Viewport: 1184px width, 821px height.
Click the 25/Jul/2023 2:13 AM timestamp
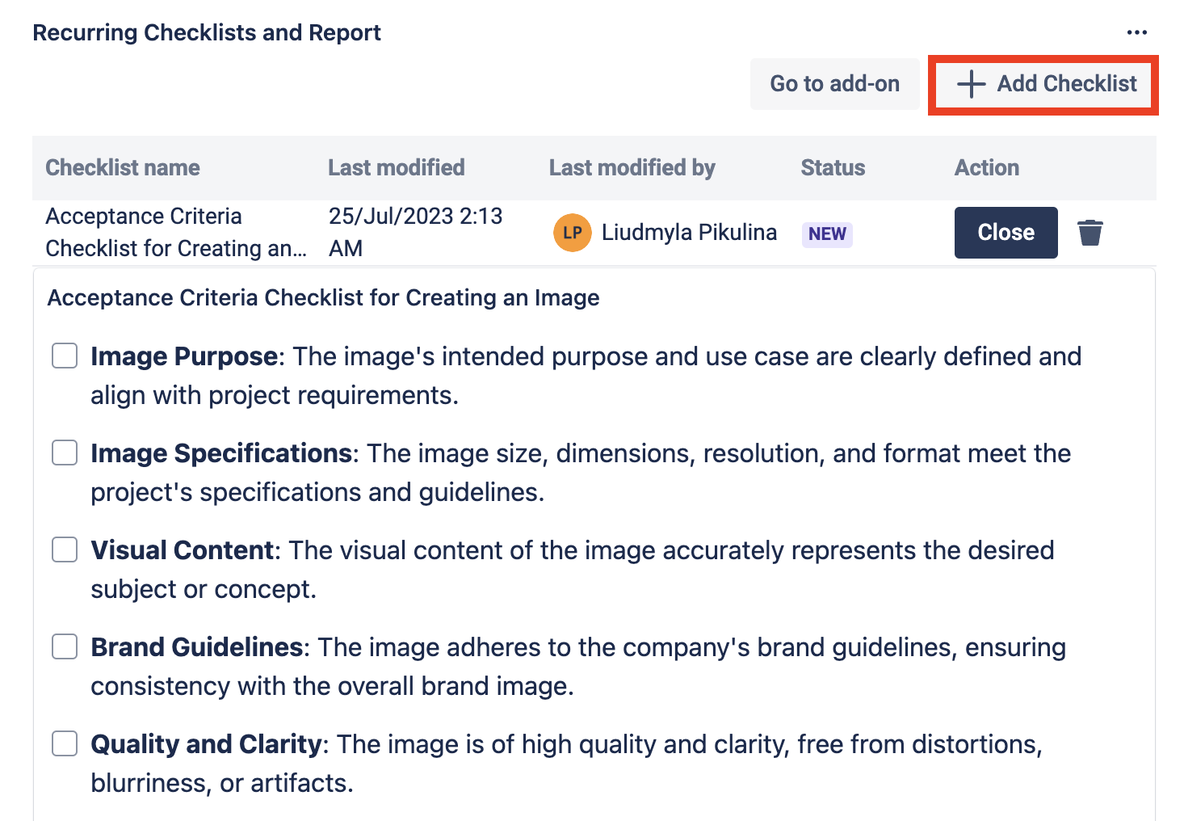point(415,232)
